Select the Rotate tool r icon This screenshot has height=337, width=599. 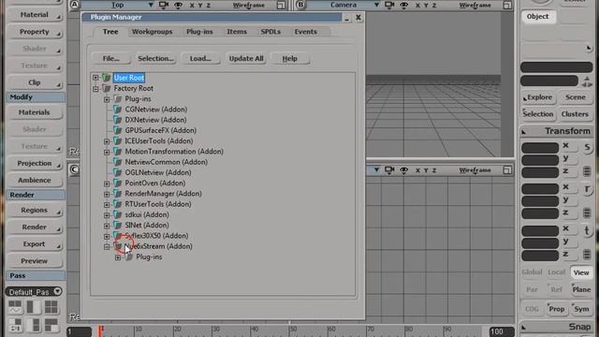[x=587, y=189]
